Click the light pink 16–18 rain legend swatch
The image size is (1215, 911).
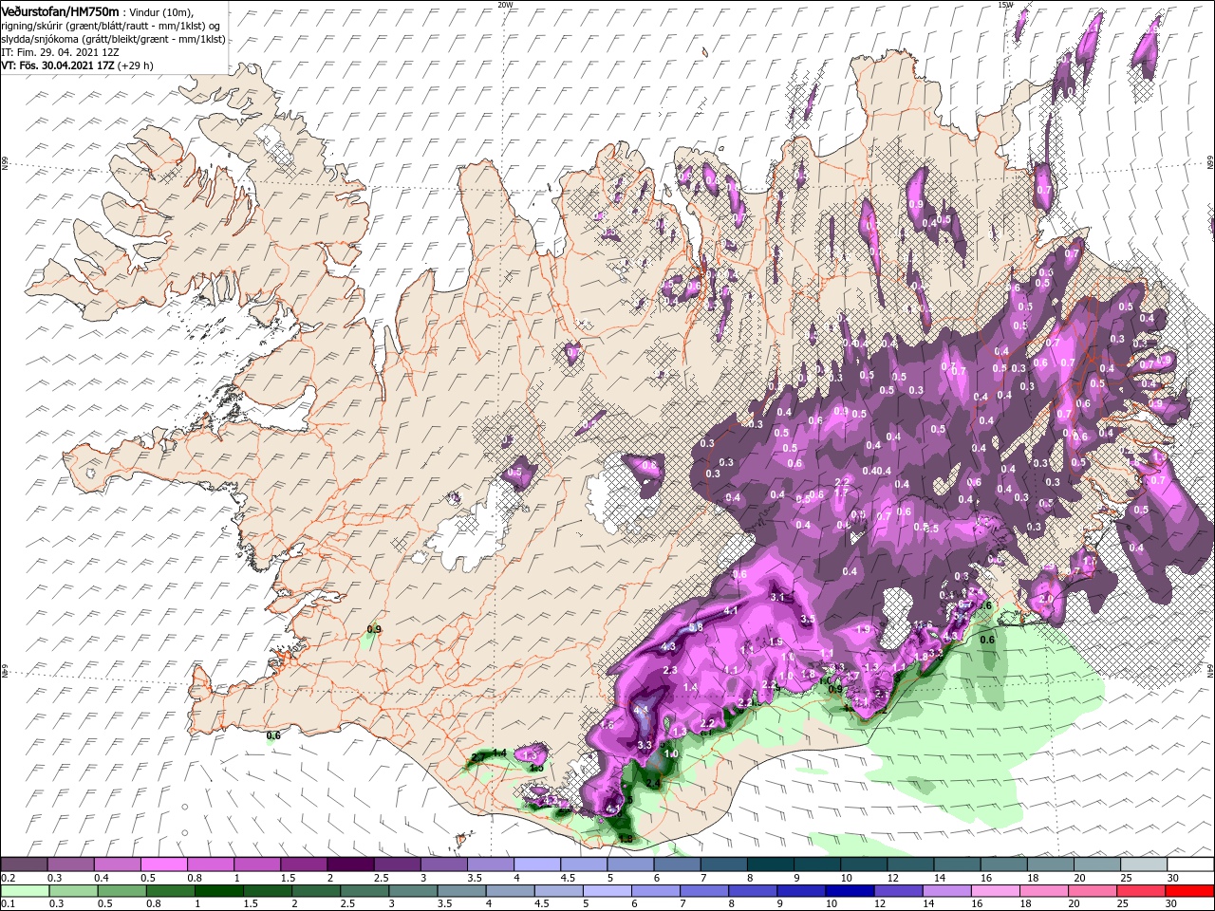pyautogui.click(x=996, y=890)
